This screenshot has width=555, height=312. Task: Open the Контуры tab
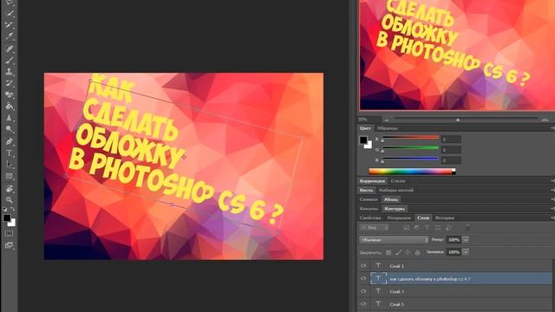(395, 209)
